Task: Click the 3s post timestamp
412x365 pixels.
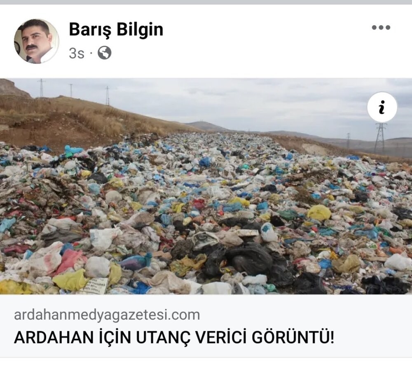Action: tap(77, 53)
